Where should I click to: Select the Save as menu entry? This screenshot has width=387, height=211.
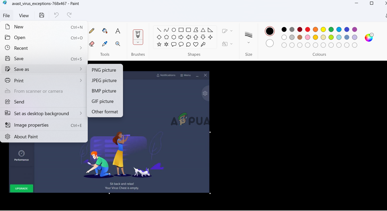pyautogui.click(x=44, y=69)
